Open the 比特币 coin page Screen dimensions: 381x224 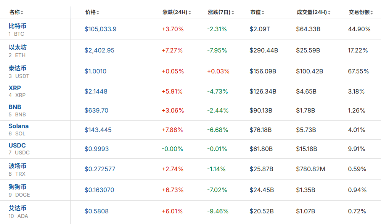tap(18, 26)
